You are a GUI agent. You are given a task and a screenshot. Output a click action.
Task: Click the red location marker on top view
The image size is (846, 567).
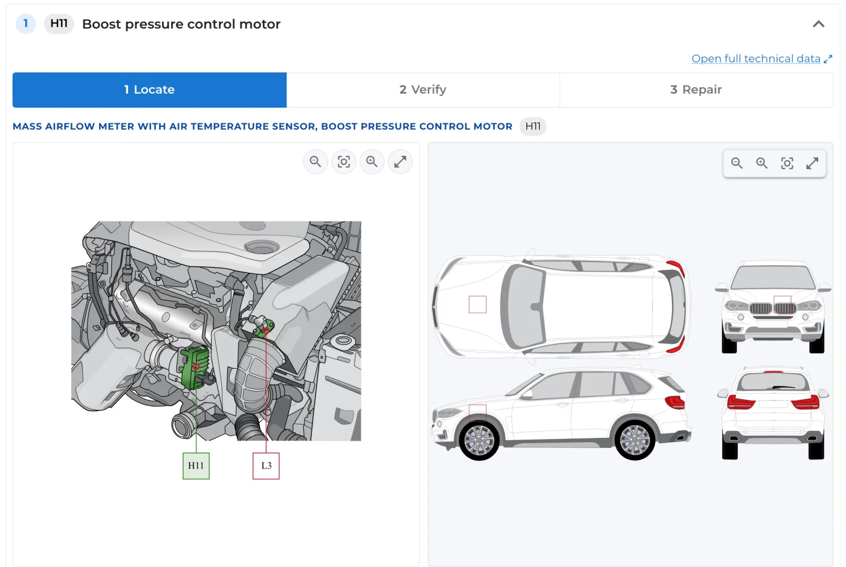[477, 304]
